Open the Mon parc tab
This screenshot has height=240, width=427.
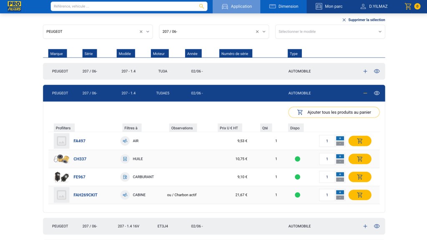329,6
